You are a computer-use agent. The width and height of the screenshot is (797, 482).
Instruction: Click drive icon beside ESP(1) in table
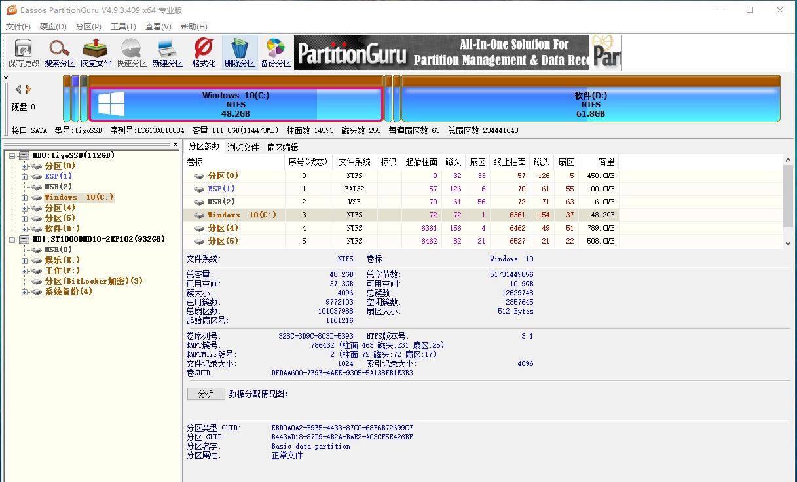coord(199,189)
